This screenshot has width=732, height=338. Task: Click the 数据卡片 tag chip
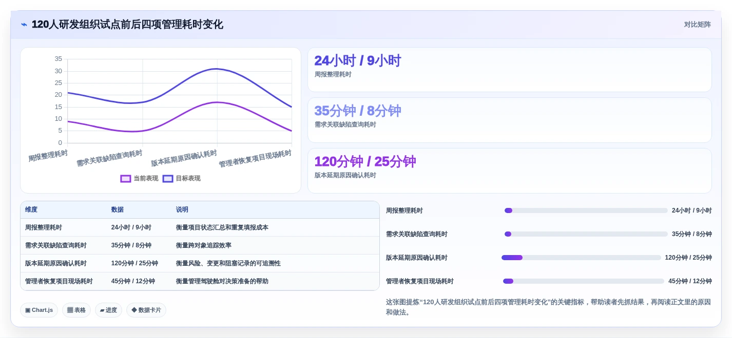click(x=146, y=310)
